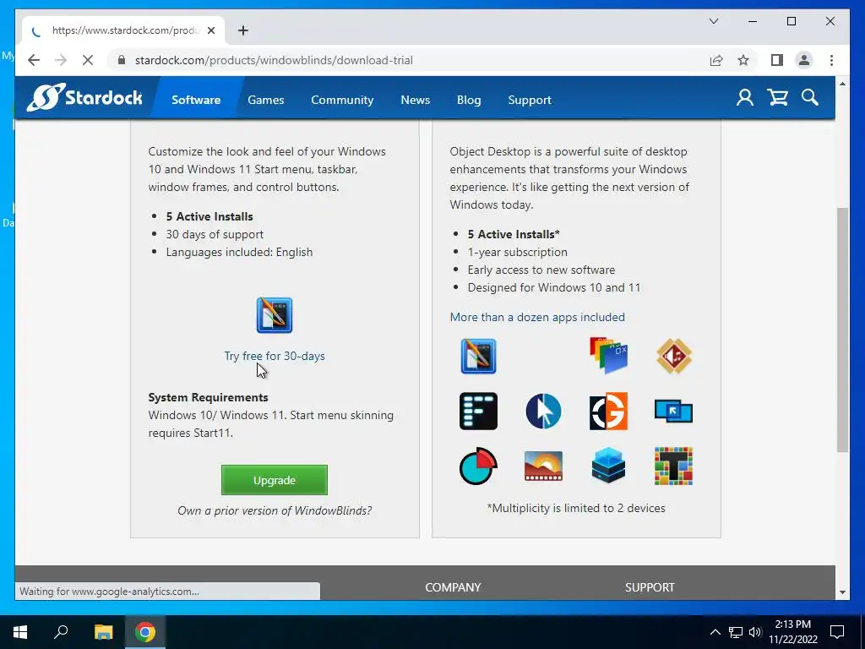This screenshot has width=865, height=649.
Task: Click the green Upgrade button
Action: click(275, 480)
